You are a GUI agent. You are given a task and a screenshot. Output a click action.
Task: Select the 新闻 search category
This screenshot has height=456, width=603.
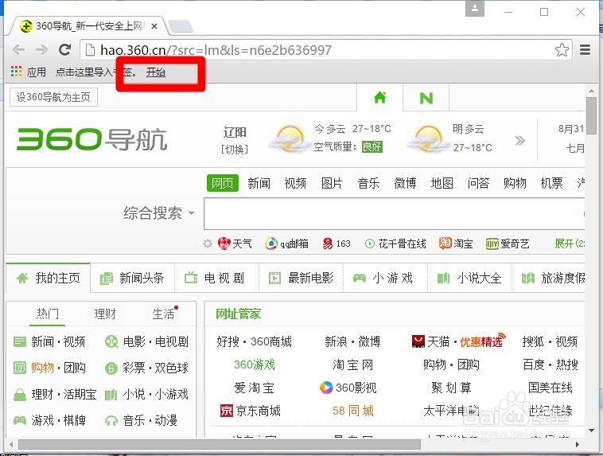pyautogui.click(x=259, y=183)
